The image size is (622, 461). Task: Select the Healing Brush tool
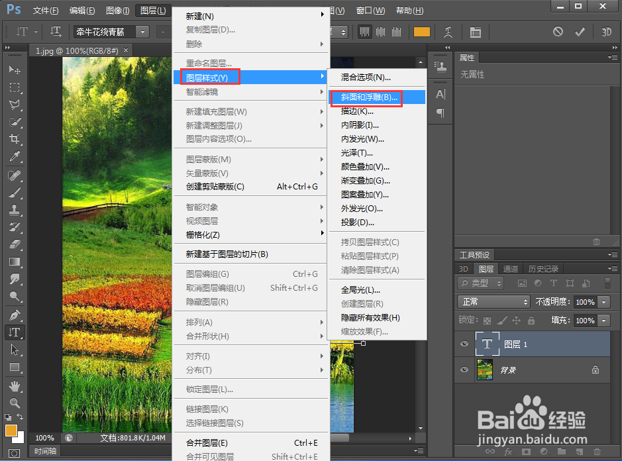point(15,175)
